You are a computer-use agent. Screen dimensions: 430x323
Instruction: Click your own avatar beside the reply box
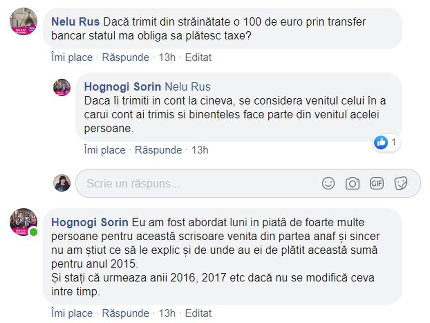coord(62,183)
